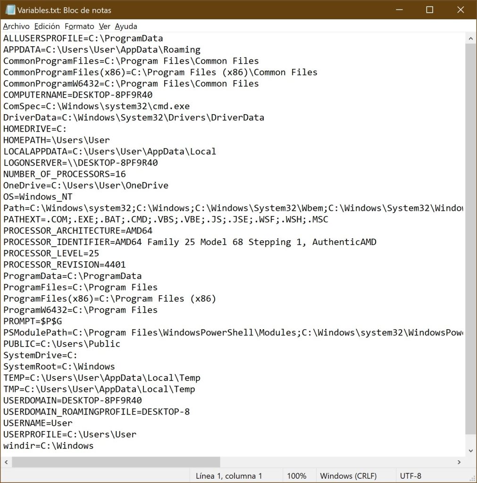Open the Ver menu

pos(104,26)
